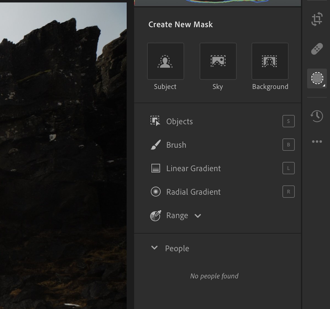Image resolution: width=330 pixels, height=309 pixels.
Task: Choose the Linear Gradient mask tool
Action: [193, 168]
